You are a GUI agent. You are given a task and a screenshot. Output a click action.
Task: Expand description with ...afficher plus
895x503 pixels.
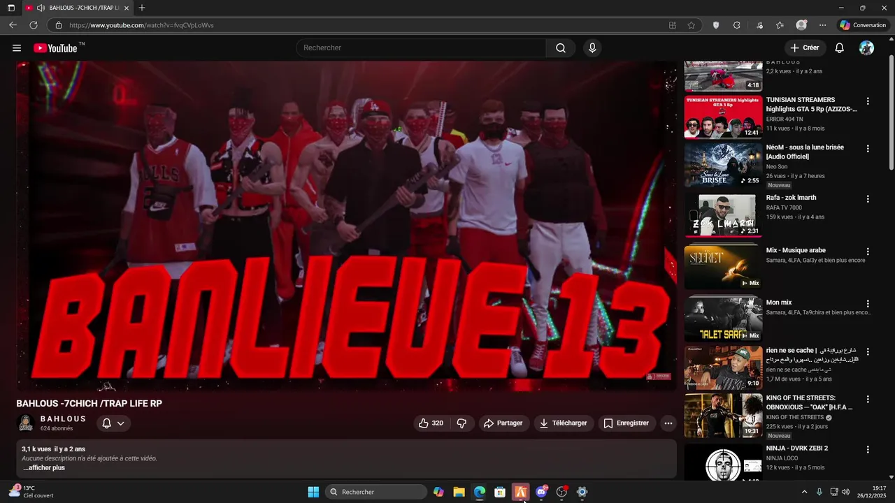pyautogui.click(x=44, y=468)
